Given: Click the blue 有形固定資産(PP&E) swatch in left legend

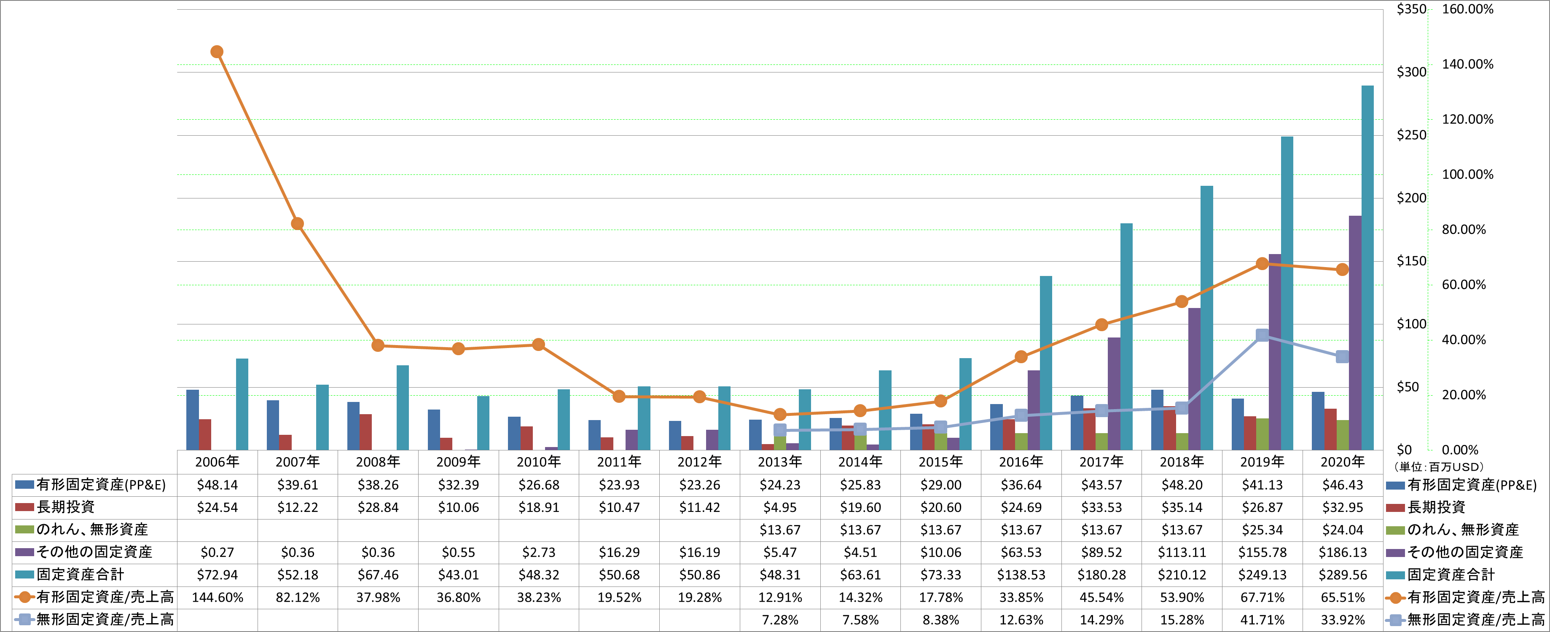Looking at the screenshot, I should [x=25, y=485].
